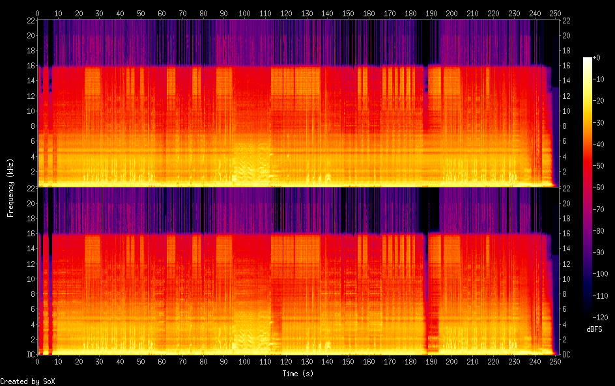Click the 16 kHz label left of the upper channel
This screenshot has width=615, height=386.
(x=30, y=65)
